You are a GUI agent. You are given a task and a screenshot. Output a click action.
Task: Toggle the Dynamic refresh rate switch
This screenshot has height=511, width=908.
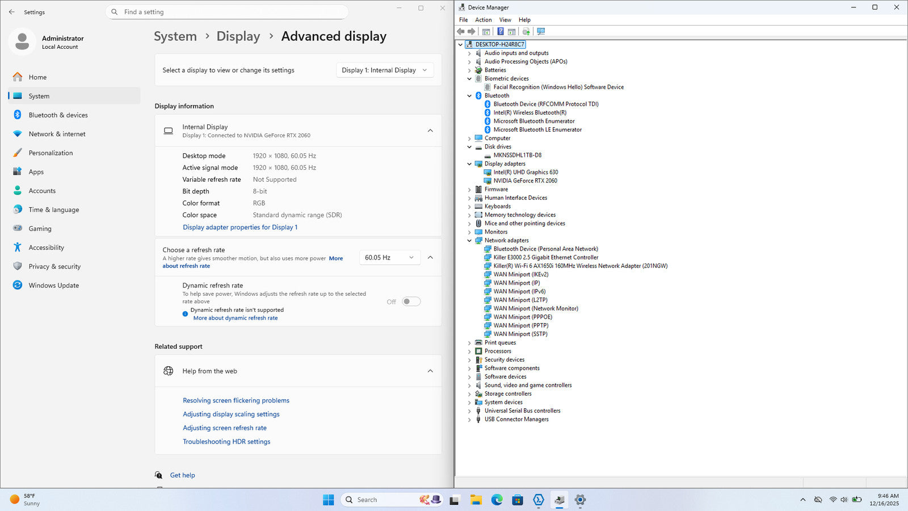411,301
